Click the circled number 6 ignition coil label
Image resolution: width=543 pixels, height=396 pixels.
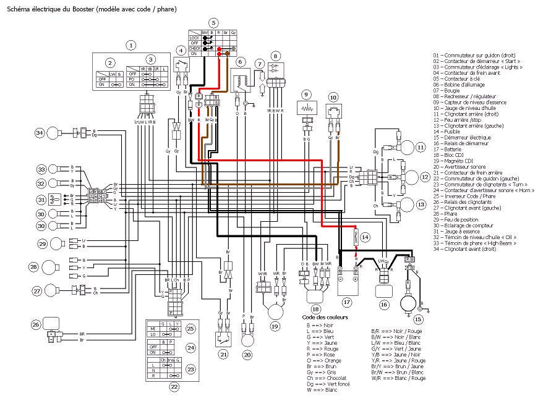tap(241, 62)
